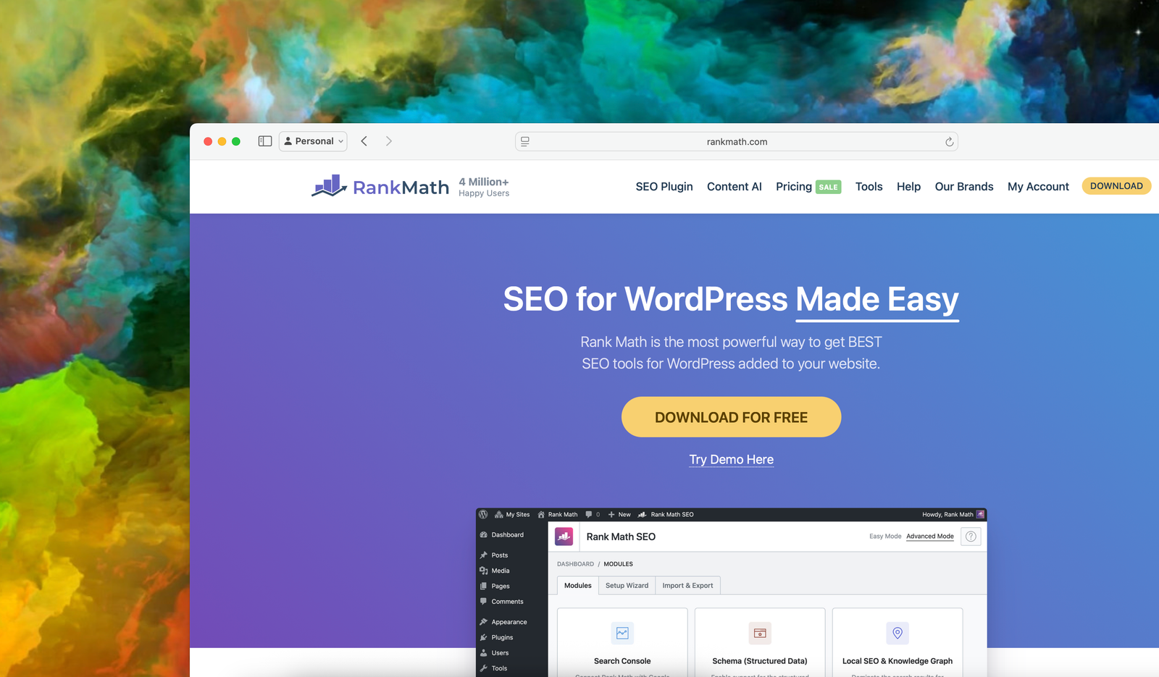
Task: Click the My Sites icon in admin bar
Action: click(x=499, y=515)
